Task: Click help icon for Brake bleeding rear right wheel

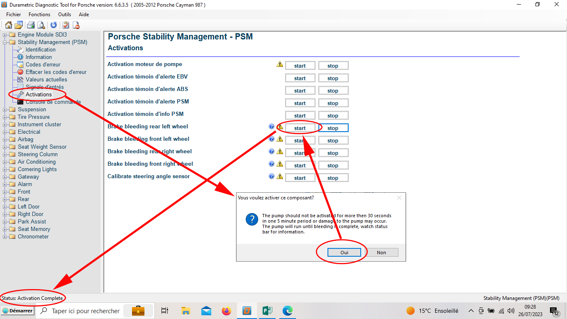Action: point(272,151)
